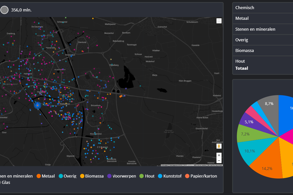Click the Klein Bruggen label on the map

185,81
